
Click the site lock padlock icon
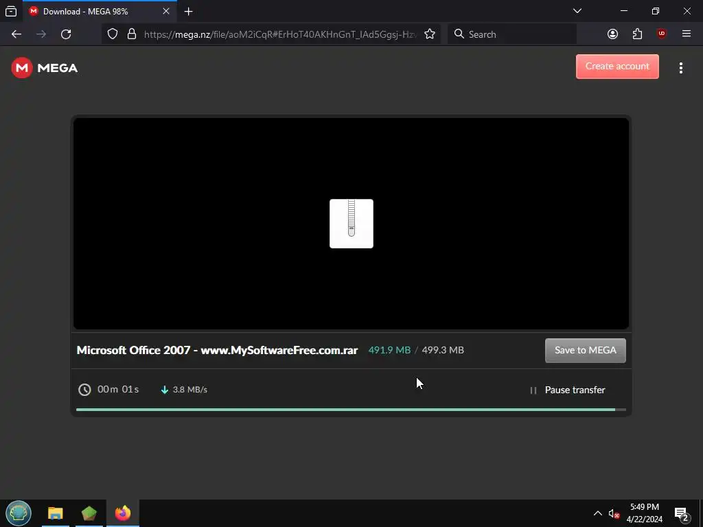tap(132, 34)
